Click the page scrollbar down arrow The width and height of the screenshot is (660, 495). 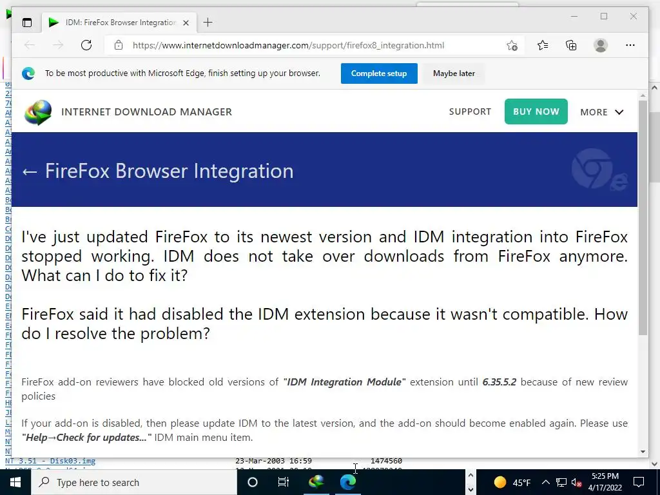click(643, 452)
